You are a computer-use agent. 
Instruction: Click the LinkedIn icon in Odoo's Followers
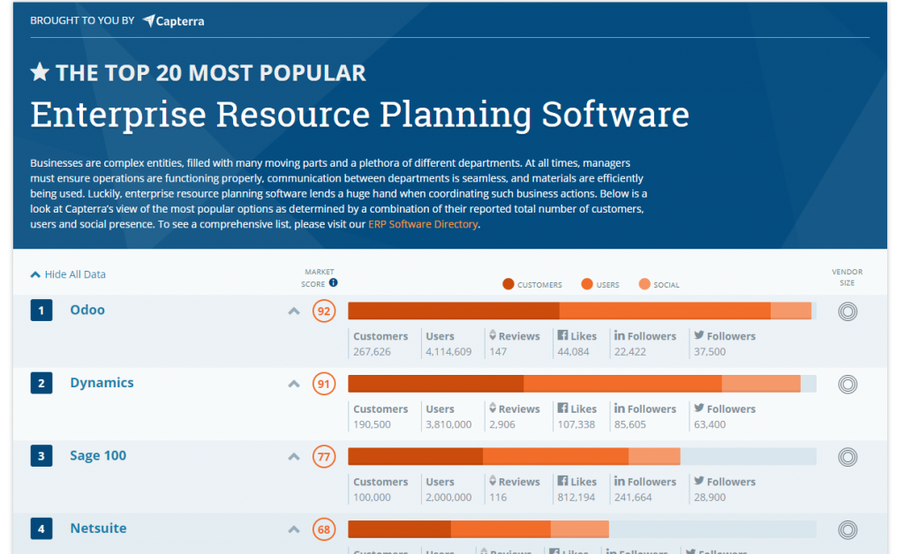[620, 335]
